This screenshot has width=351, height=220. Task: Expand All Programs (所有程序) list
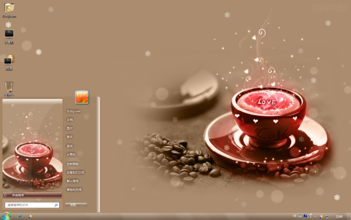point(32,195)
